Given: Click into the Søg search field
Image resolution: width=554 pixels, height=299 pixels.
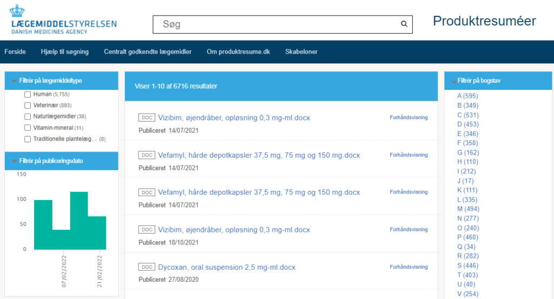Looking at the screenshot, I should [276, 24].
